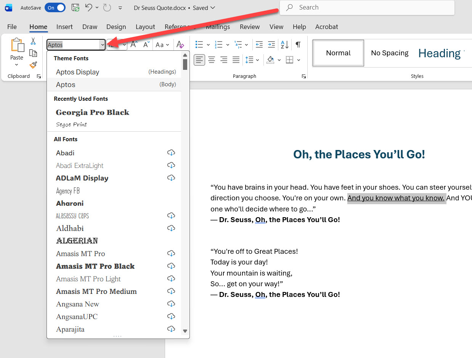Click the Borders icon
472x358 pixels.
point(290,60)
